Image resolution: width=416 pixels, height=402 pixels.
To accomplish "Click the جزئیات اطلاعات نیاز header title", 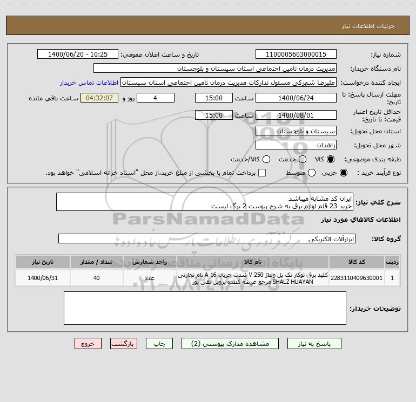I will pos(368,26).
